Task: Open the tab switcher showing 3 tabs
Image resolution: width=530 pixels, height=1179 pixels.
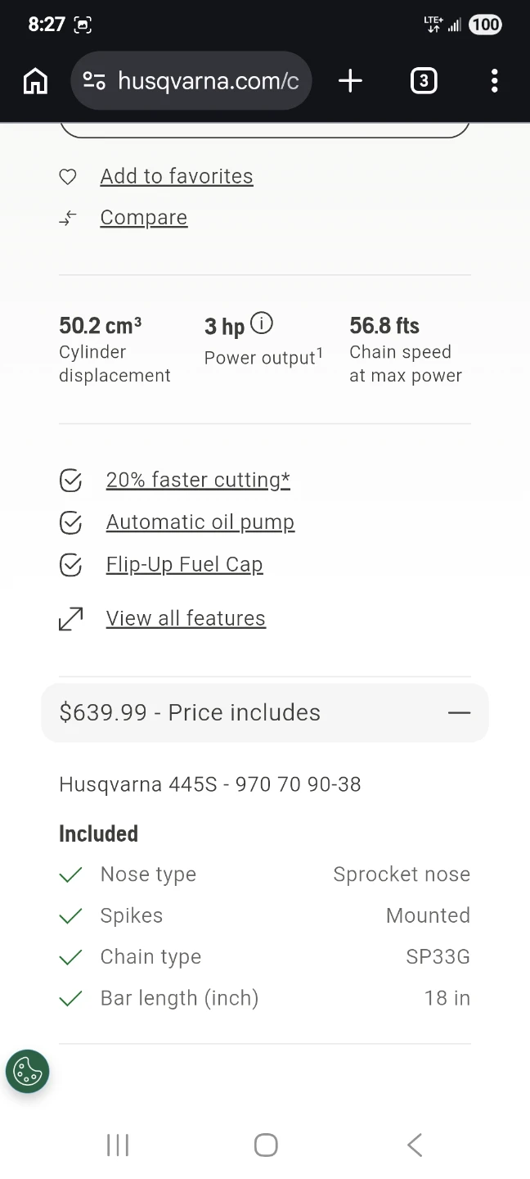Action: coord(423,80)
